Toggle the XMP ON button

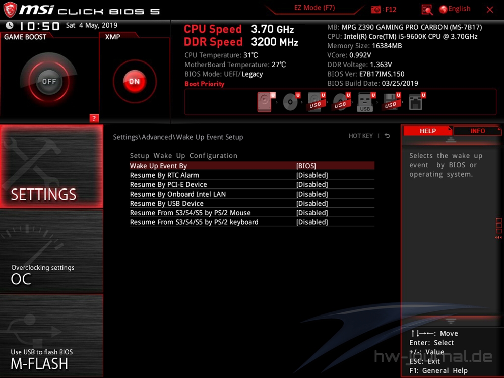(x=135, y=81)
